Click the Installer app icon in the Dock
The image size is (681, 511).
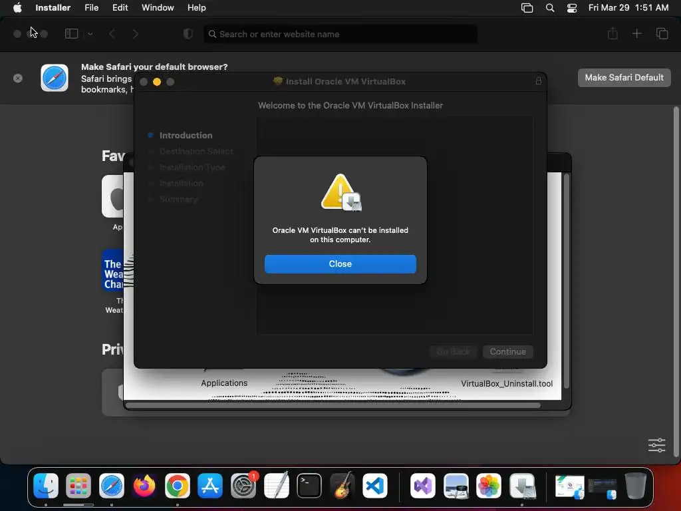[x=522, y=485]
